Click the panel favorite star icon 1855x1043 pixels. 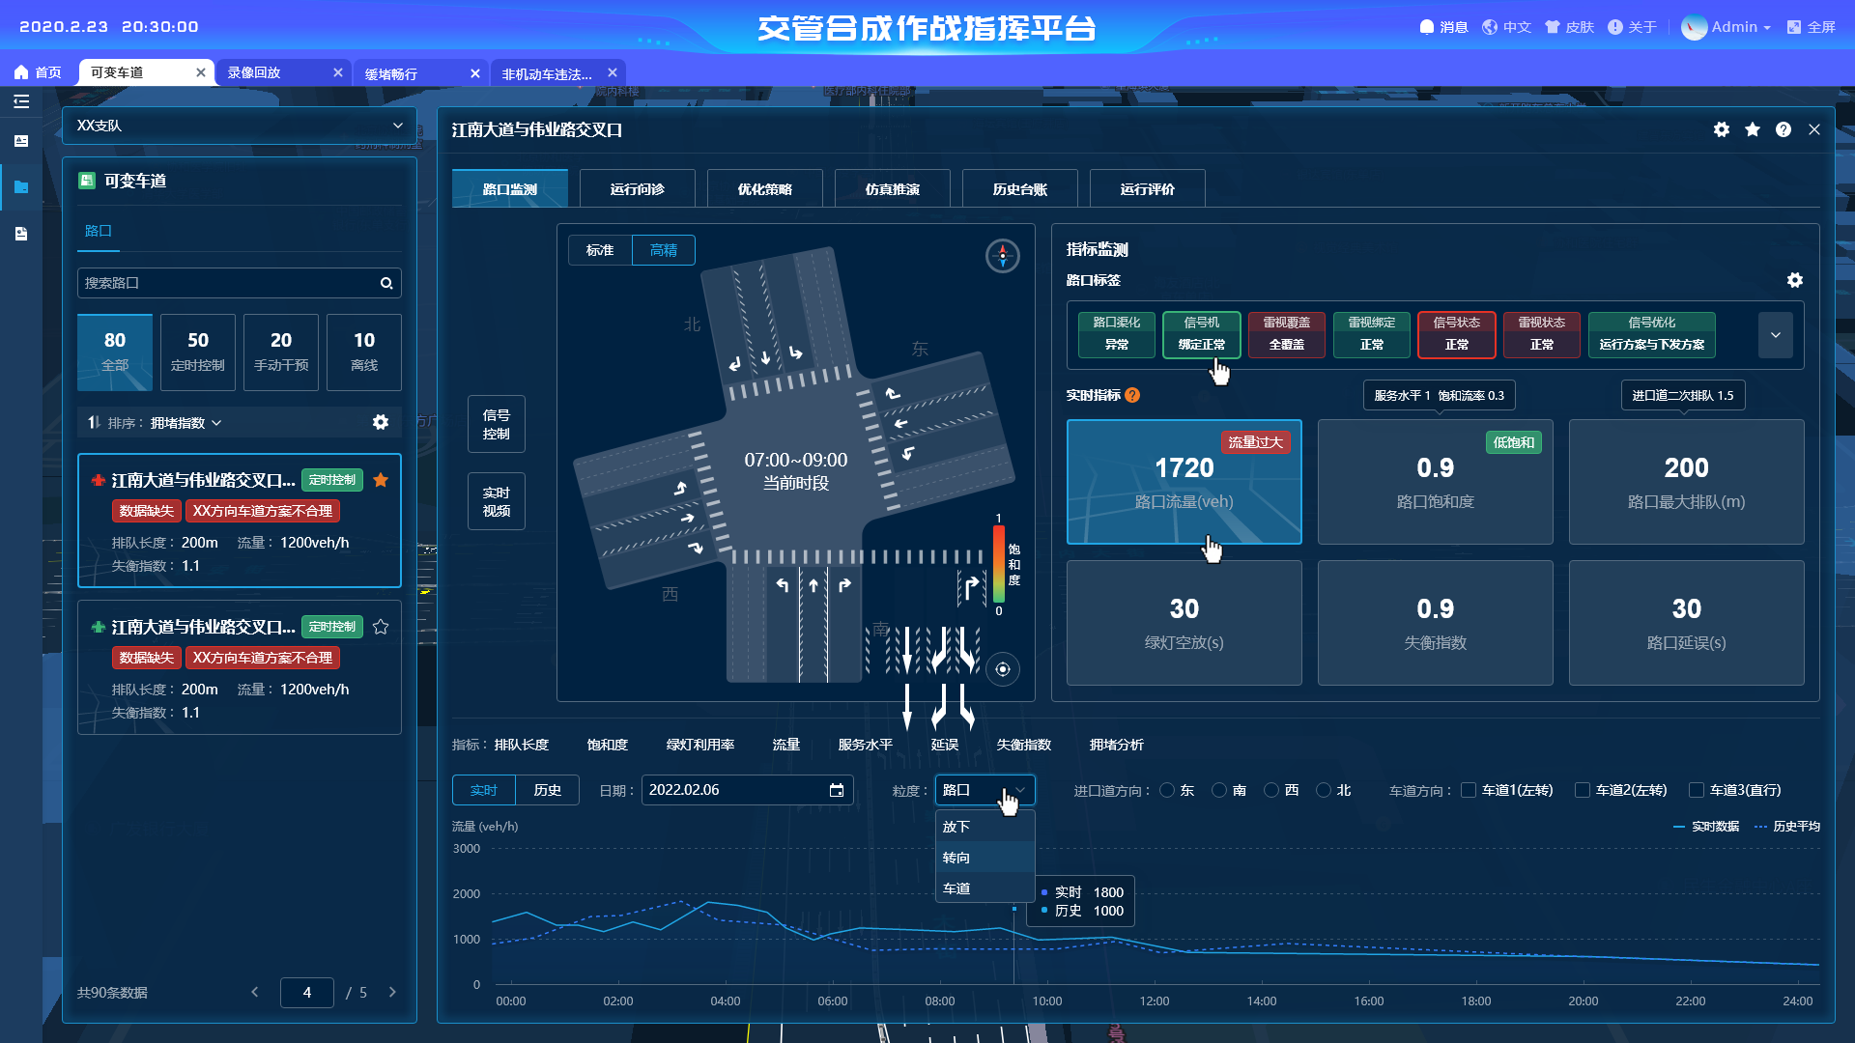(x=1753, y=129)
